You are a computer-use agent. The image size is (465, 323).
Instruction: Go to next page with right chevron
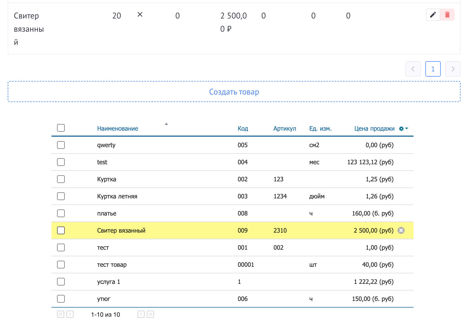(453, 69)
